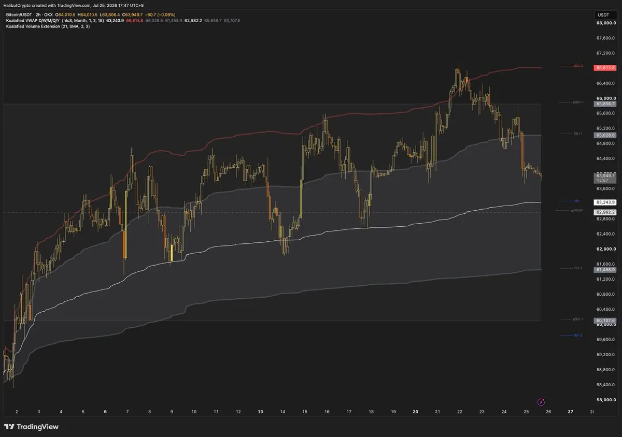Select the Bitcoin/USDT symbol legend title
The width and height of the screenshot is (622, 437).
19,14
